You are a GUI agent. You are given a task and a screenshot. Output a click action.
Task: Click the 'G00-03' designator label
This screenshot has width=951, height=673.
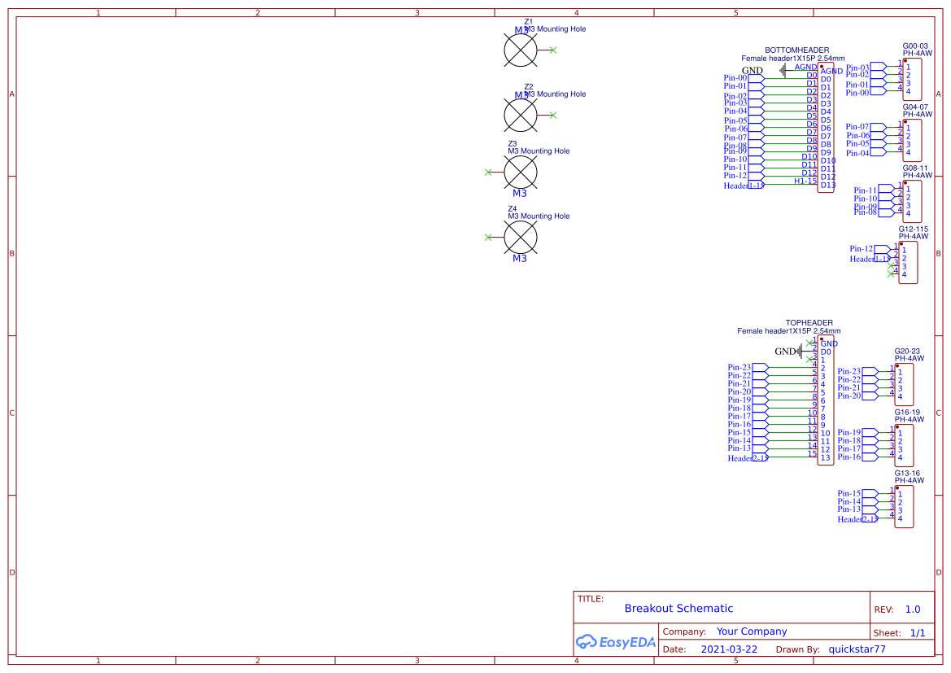[x=915, y=46]
